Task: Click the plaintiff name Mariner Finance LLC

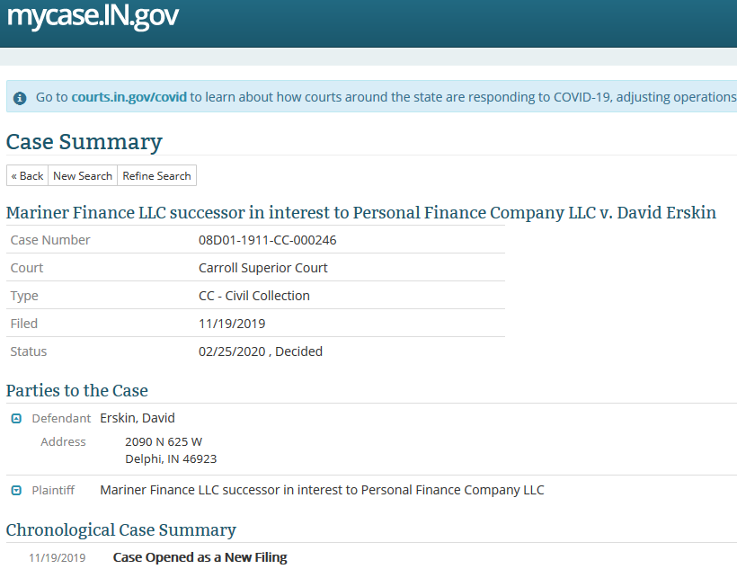Action: [x=322, y=490]
